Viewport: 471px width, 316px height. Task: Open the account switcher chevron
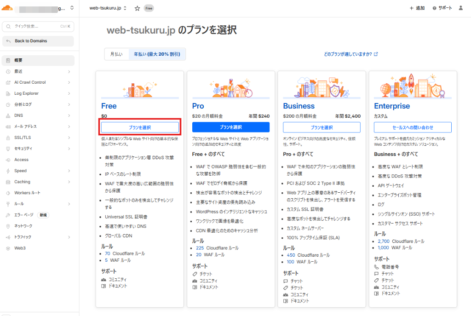click(72, 8)
